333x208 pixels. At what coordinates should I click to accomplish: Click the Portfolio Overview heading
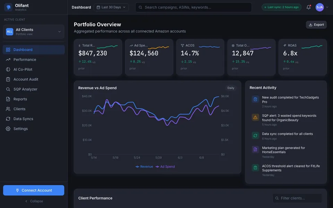click(x=97, y=24)
